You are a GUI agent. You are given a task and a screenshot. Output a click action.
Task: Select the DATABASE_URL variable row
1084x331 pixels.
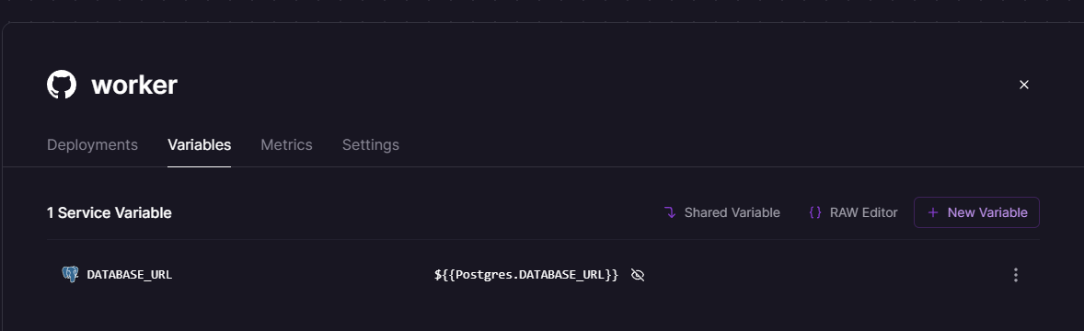[544, 275]
